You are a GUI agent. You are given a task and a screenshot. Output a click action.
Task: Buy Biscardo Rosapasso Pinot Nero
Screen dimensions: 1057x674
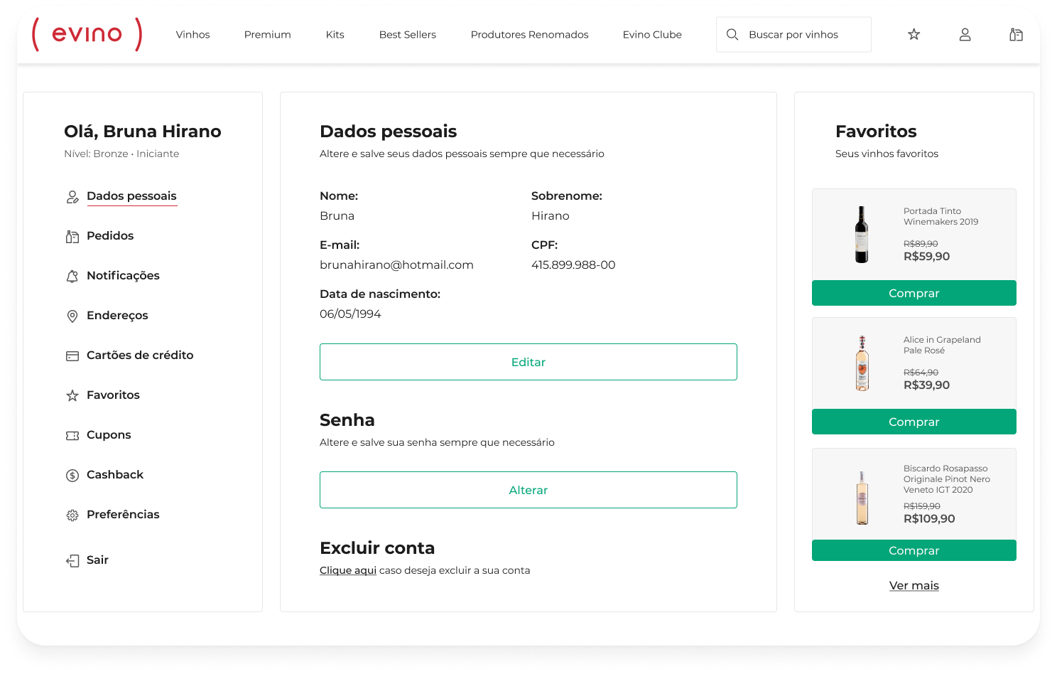(x=914, y=550)
